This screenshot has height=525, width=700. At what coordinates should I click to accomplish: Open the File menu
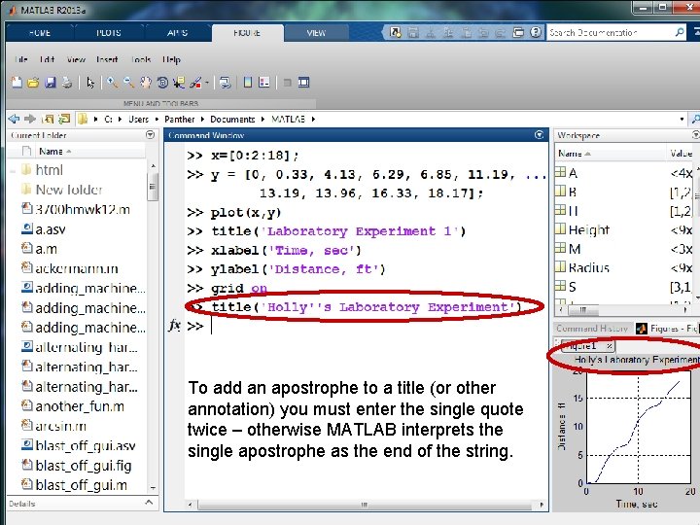tap(21, 59)
